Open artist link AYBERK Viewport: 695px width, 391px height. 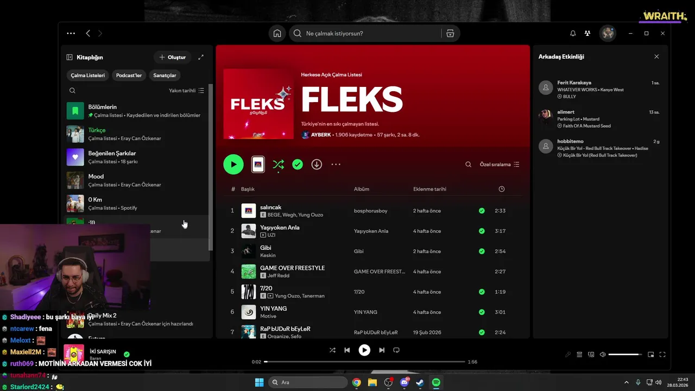(321, 135)
